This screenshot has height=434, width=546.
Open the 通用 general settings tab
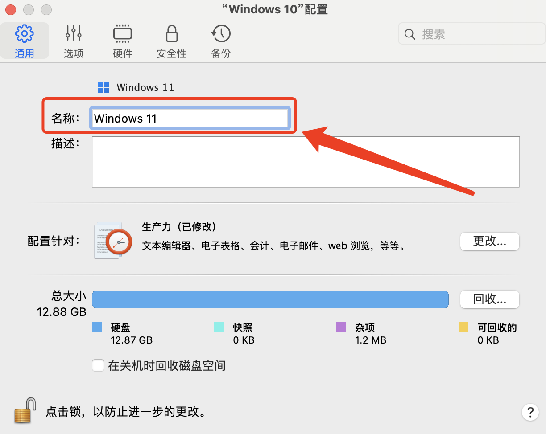[x=25, y=41]
